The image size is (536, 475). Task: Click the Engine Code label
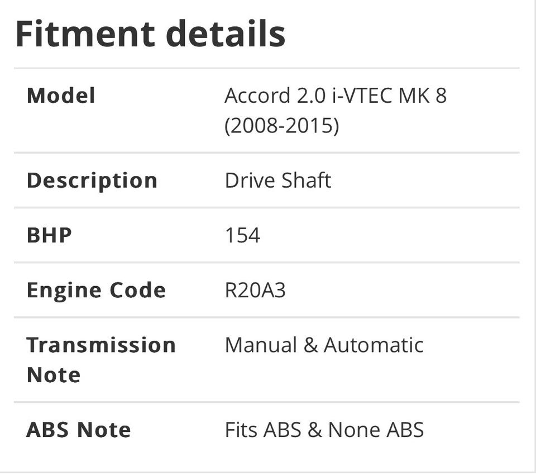96,290
